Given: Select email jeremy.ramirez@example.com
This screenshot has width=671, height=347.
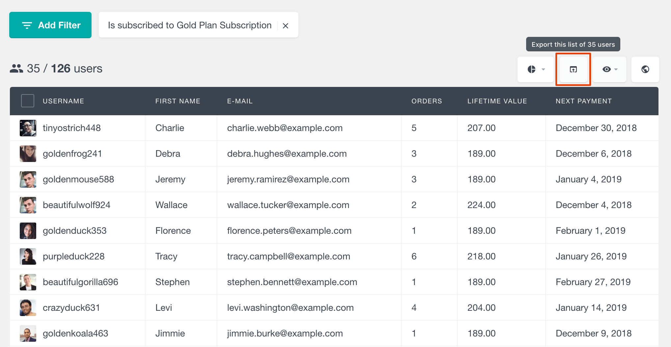Looking at the screenshot, I should tap(288, 179).
